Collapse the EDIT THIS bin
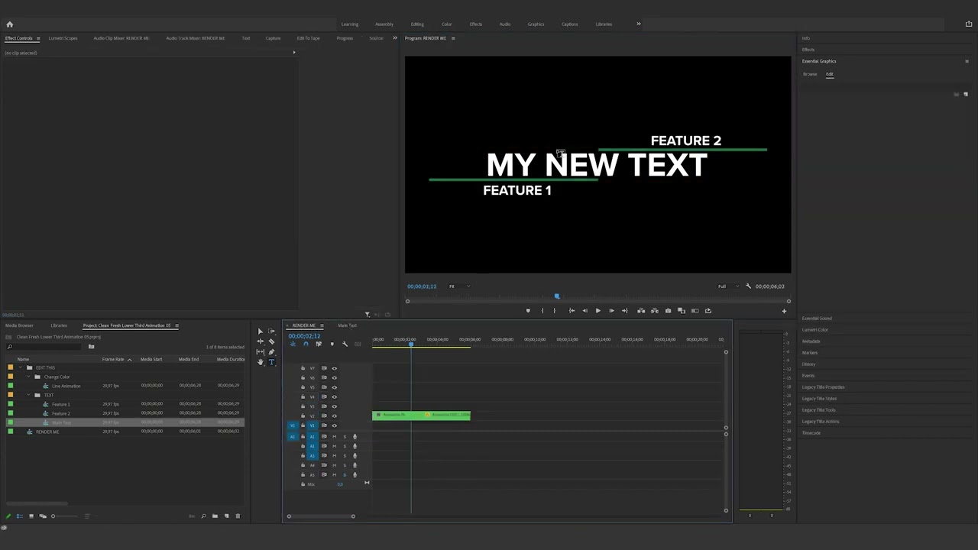 click(x=21, y=367)
